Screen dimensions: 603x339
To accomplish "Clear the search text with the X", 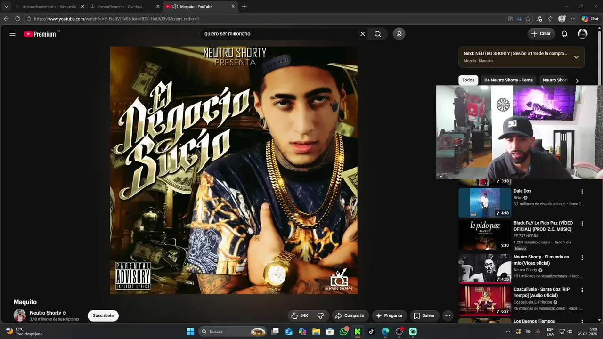I will coord(363,34).
